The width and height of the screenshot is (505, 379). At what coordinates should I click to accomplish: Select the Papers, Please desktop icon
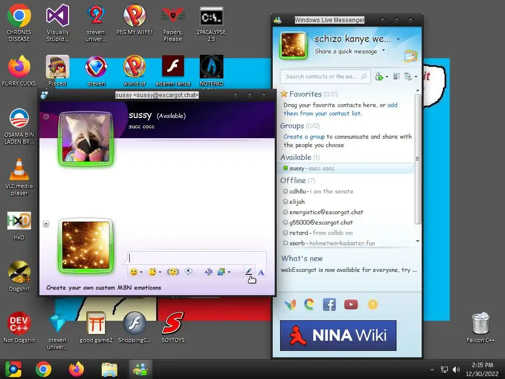pos(173,23)
